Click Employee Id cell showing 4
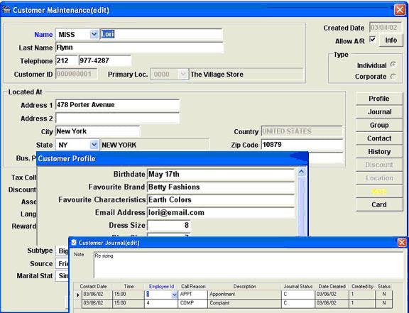This screenshot has height=313, width=409. coord(161,303)
